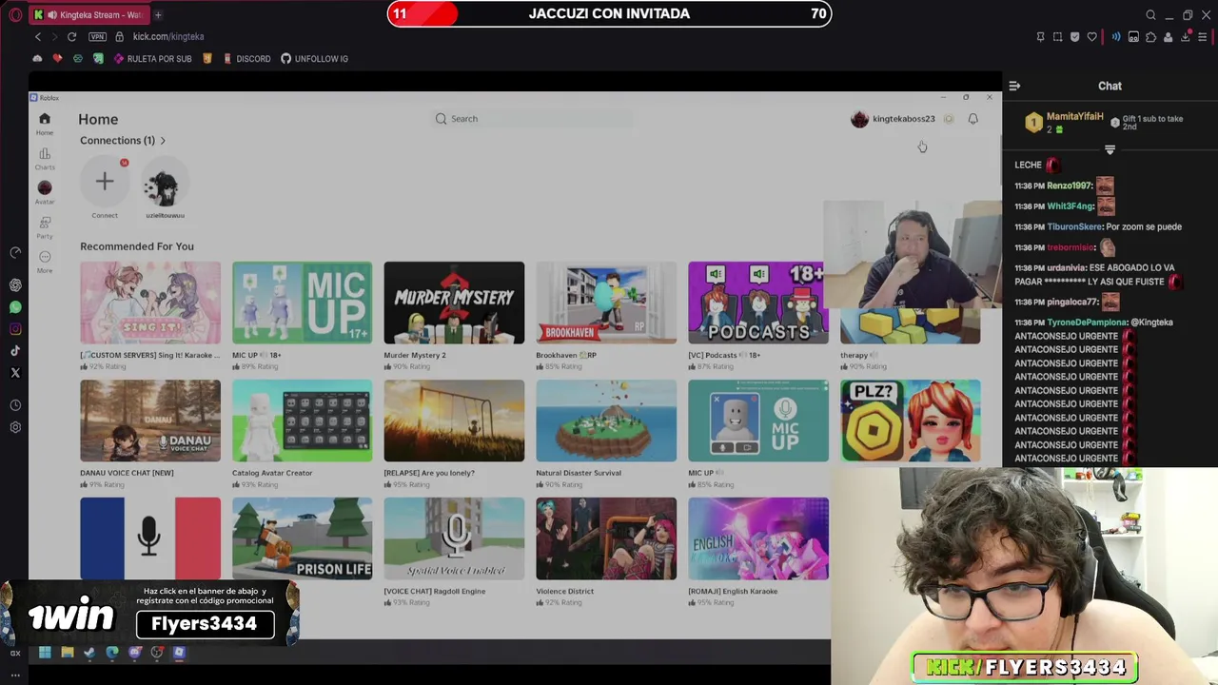Open the PLZ? donation game tile

pos(911,421)
